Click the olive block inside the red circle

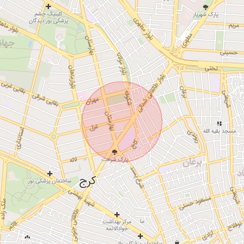click(x=117, y=100)
